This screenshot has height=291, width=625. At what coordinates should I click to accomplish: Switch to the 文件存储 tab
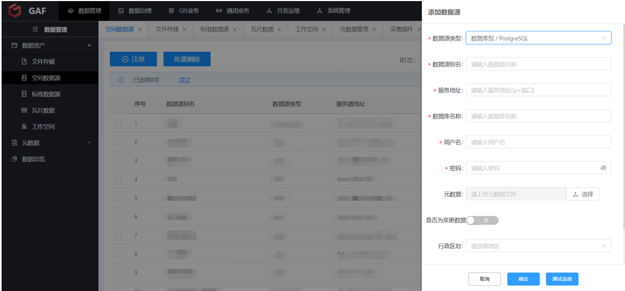click(x=167, y=29)
